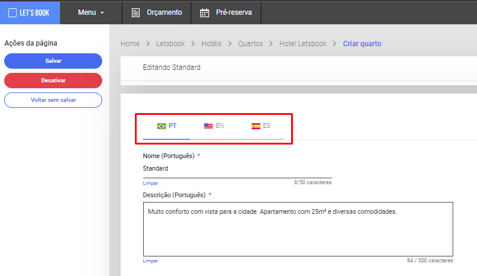The height and width of the screenshot is (276, 477).
Task: Click the Nome (Português) label
Action: (169, 156)
